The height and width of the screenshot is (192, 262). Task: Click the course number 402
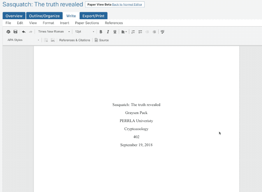[136, 137]
